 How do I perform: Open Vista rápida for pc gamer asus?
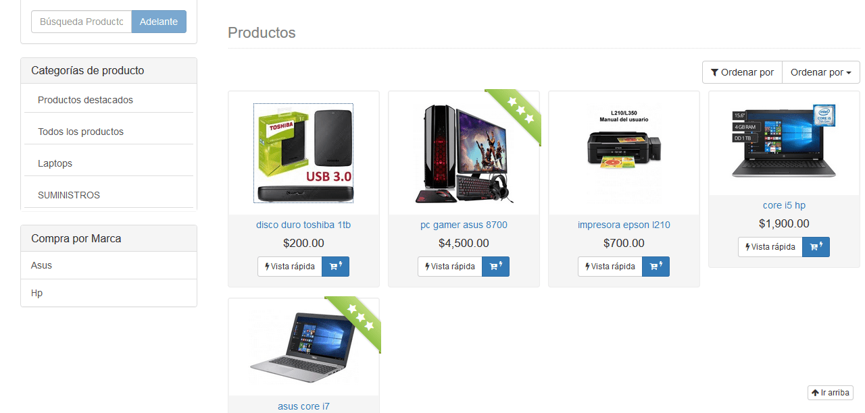click(450, 267)
